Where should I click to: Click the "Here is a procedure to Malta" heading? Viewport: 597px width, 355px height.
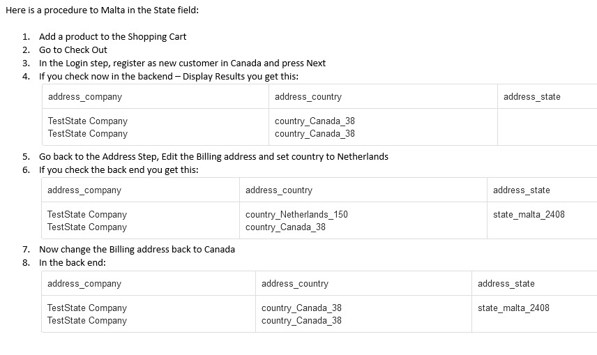pyautogui.click(x=106, y=10)
